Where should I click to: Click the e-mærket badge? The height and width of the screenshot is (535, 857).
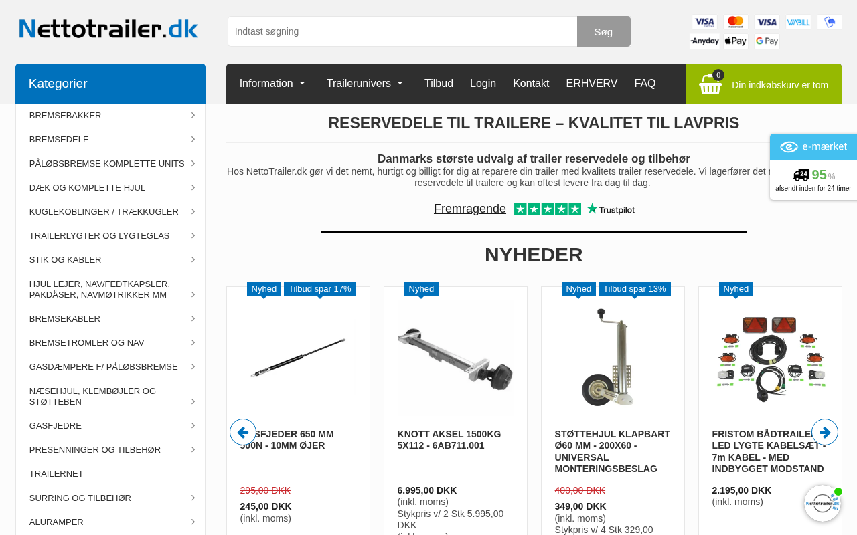click(x=813, y=147)
